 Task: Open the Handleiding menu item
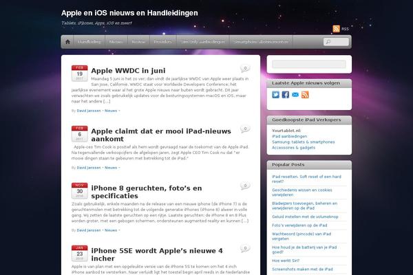[89, 42]
